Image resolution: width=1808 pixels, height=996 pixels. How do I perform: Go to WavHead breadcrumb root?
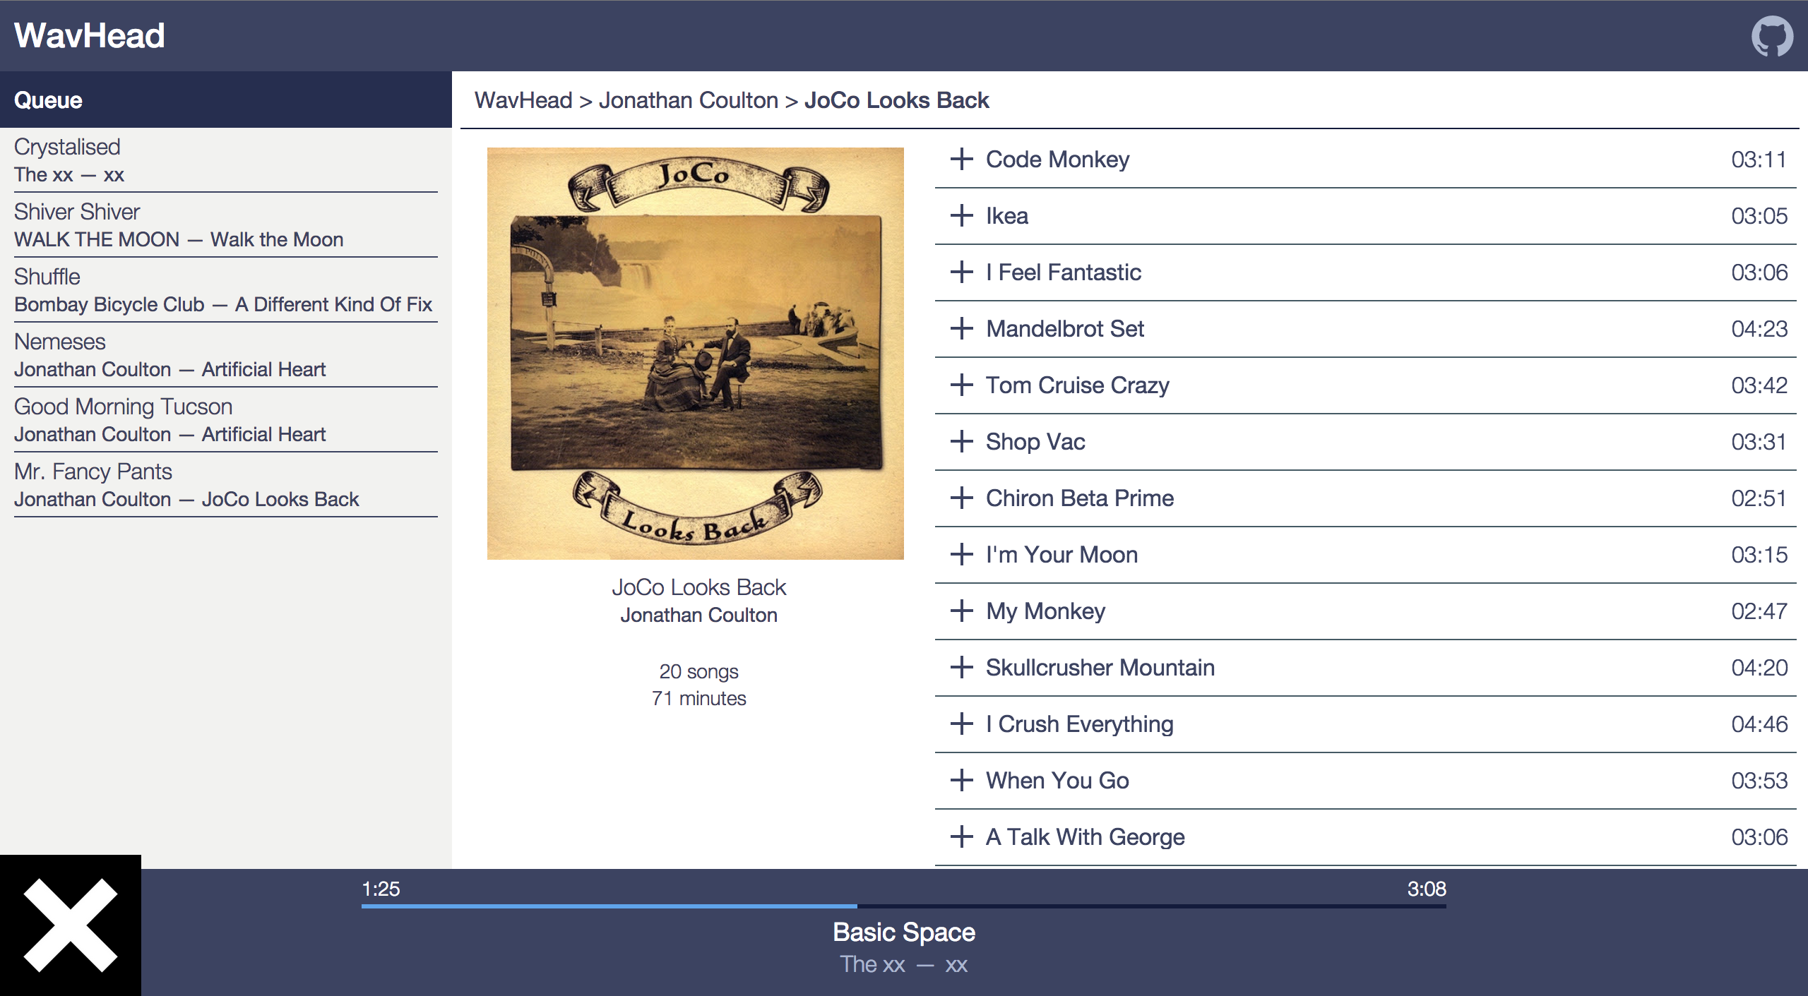pos(523,100)
